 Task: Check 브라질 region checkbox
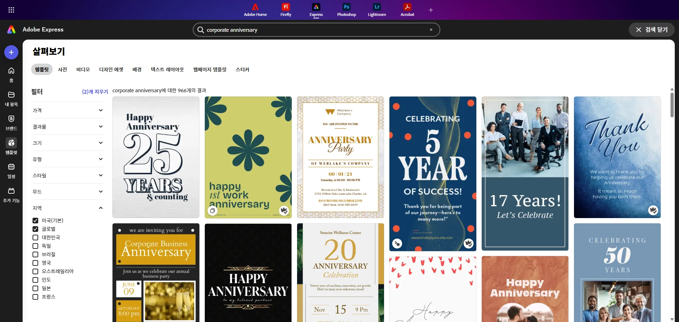(x=35, y=254)
